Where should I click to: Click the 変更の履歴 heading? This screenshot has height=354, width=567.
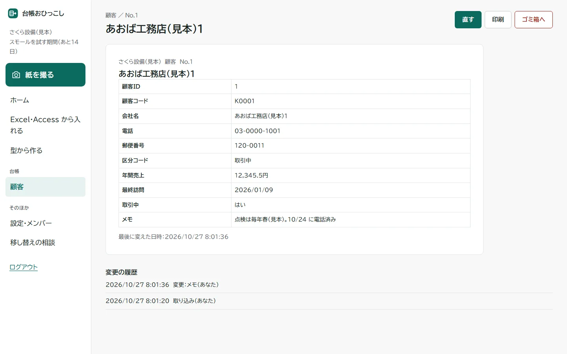(x=121, y=272)
